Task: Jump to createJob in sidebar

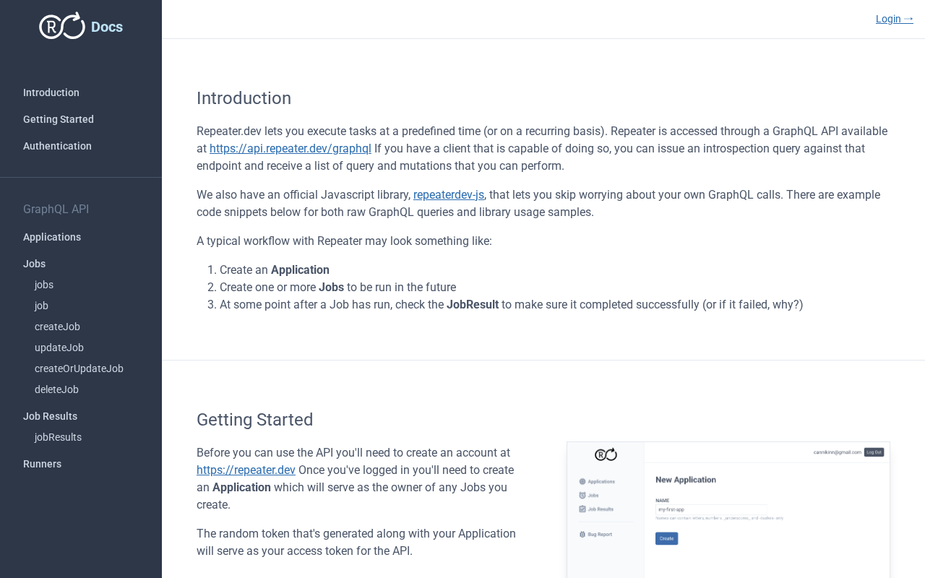Action: click(57, 327)
